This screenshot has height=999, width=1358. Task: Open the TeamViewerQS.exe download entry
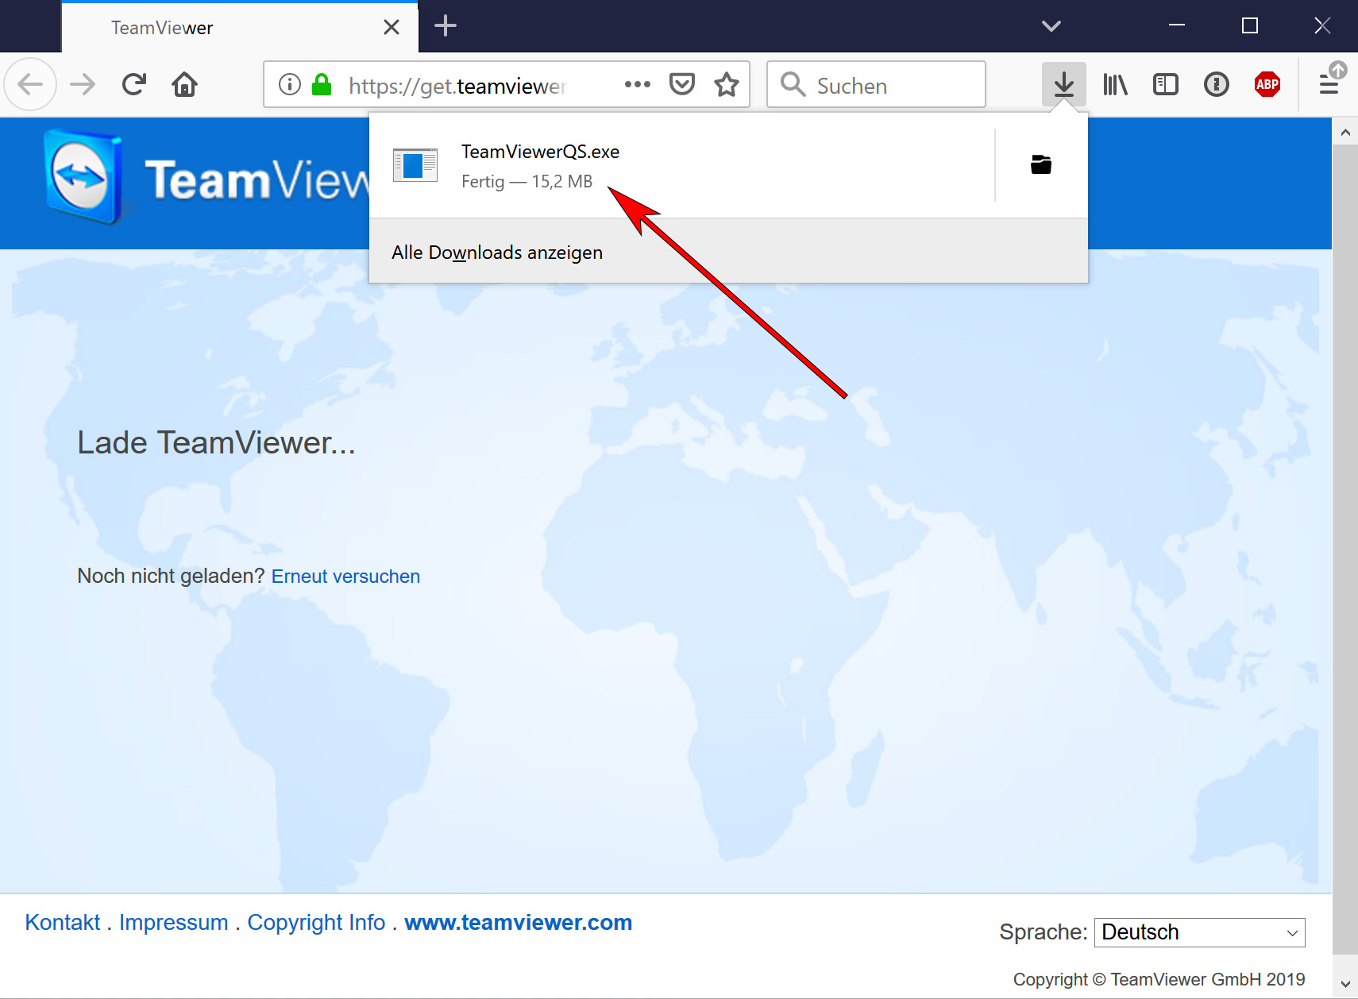coord(682,165)
